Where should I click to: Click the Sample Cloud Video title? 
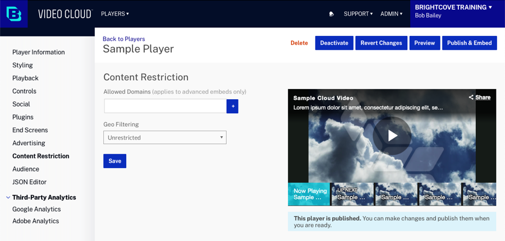[x=323, y=98]
